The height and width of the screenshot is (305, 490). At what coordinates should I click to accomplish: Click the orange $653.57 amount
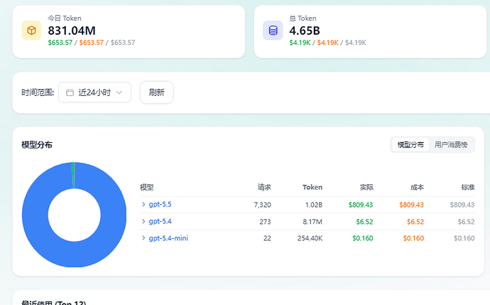[x=91, y=43]
